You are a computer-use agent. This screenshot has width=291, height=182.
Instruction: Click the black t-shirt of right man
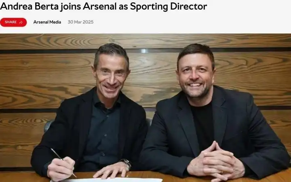tap(202, 125)
